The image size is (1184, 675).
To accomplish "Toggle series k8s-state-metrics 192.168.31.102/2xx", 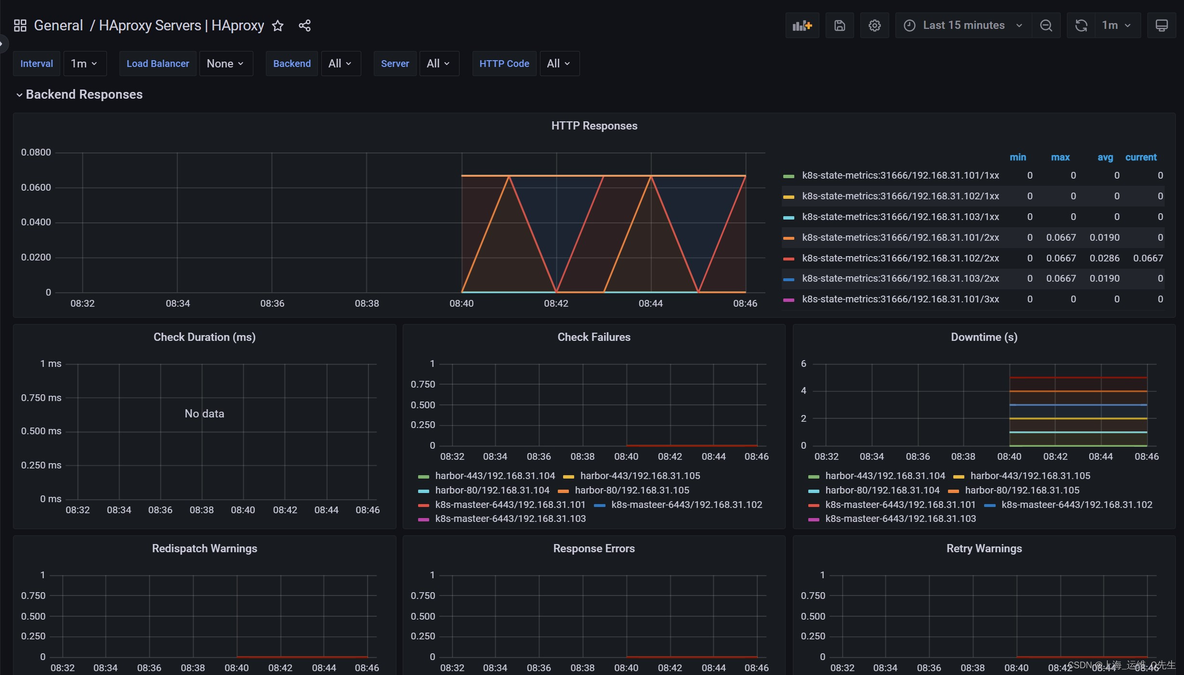I will pyautogui.click(x=900, y=258).
